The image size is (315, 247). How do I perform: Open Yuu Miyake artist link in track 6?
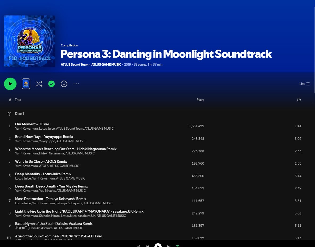47,191
